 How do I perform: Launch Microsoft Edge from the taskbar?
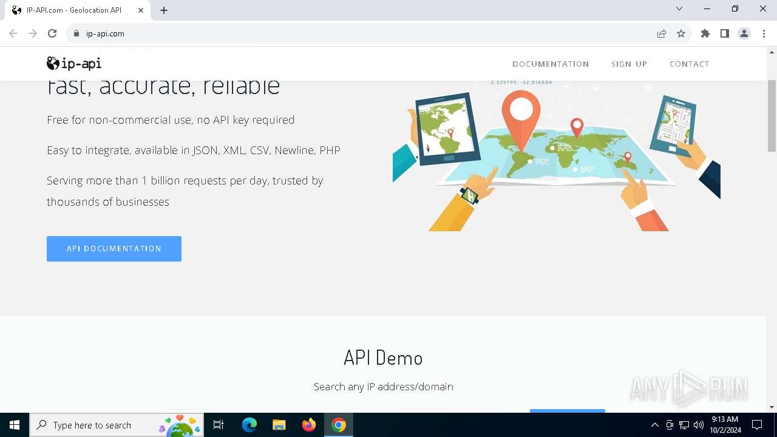249,425
